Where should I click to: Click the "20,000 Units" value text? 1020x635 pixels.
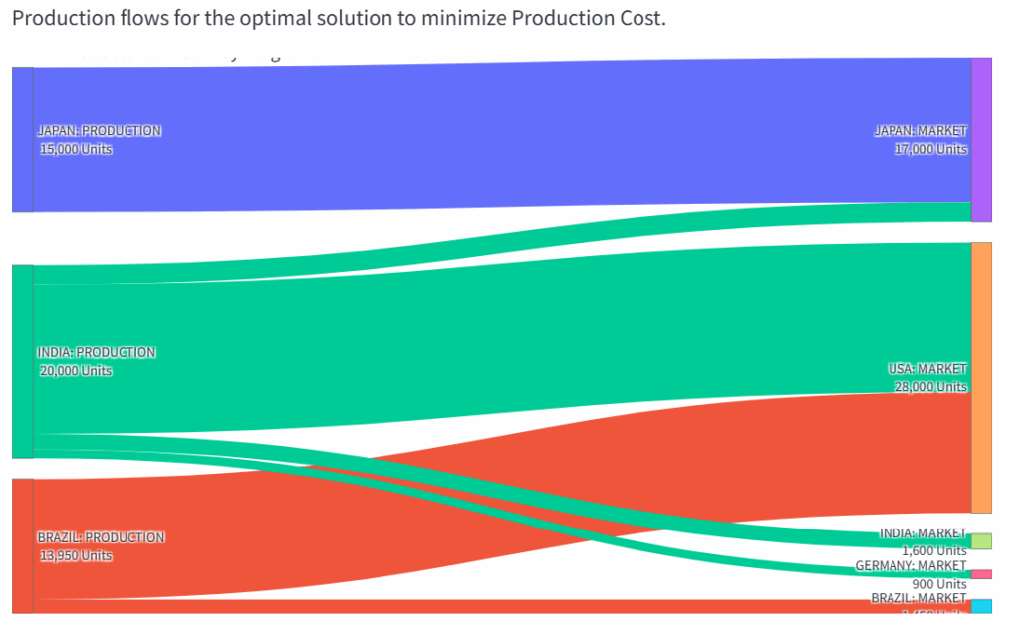pos(76,371)
